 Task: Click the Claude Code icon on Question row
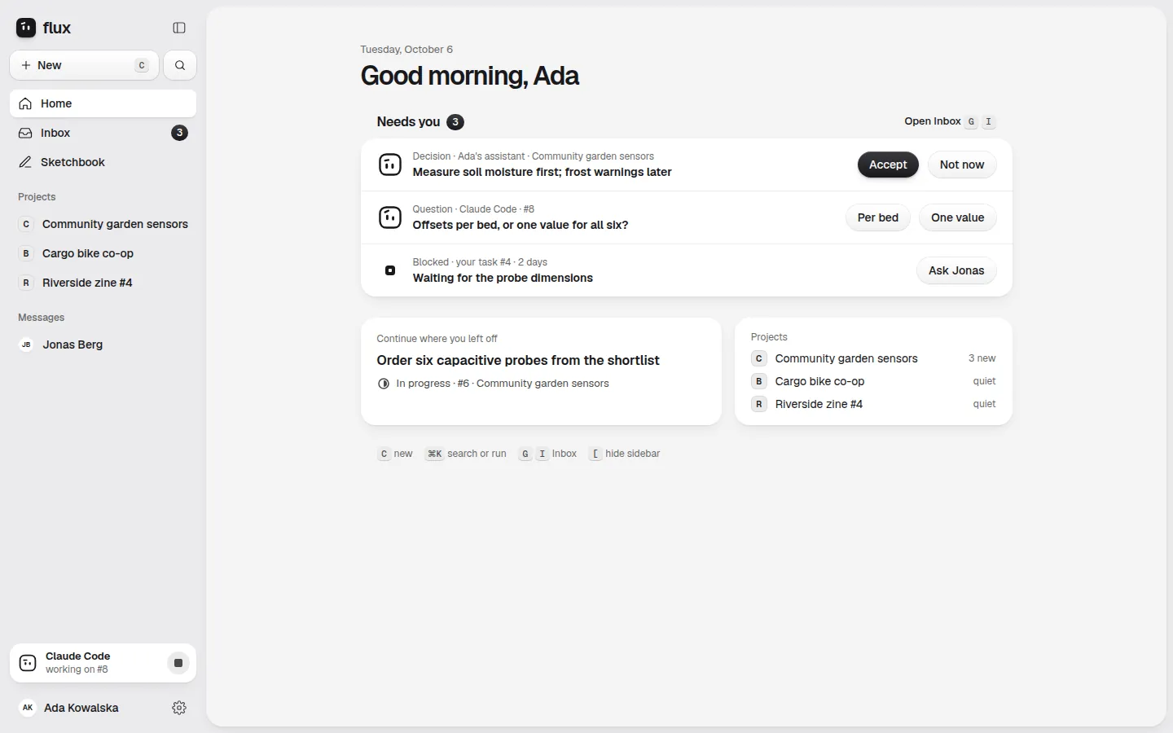click(x=390, y=217)
